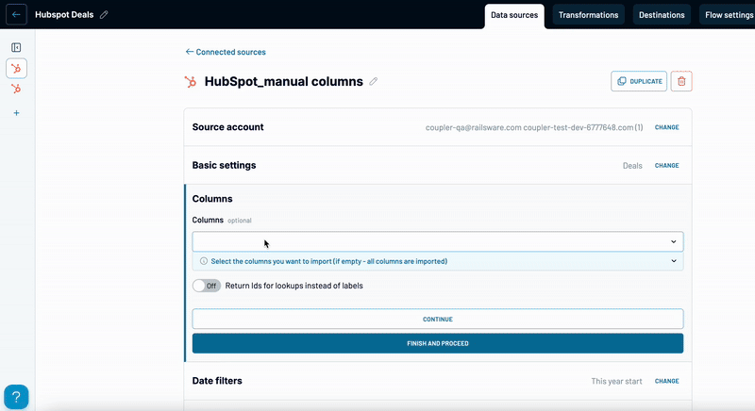Viewport: 755px width, 411px height.
Task: Switch to the Transformations tab
Action: 588,15
